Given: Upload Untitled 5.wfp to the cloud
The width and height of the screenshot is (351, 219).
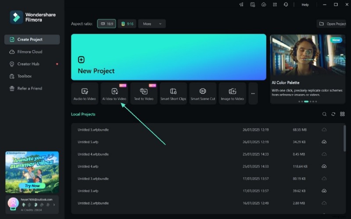Looking at the screenshot, I should click(324, 142).
